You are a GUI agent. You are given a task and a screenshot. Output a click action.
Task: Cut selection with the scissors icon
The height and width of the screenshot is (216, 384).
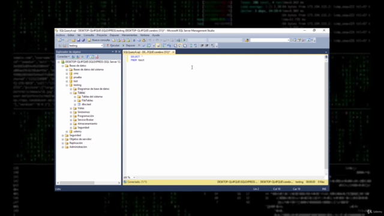tap(134, 40)
